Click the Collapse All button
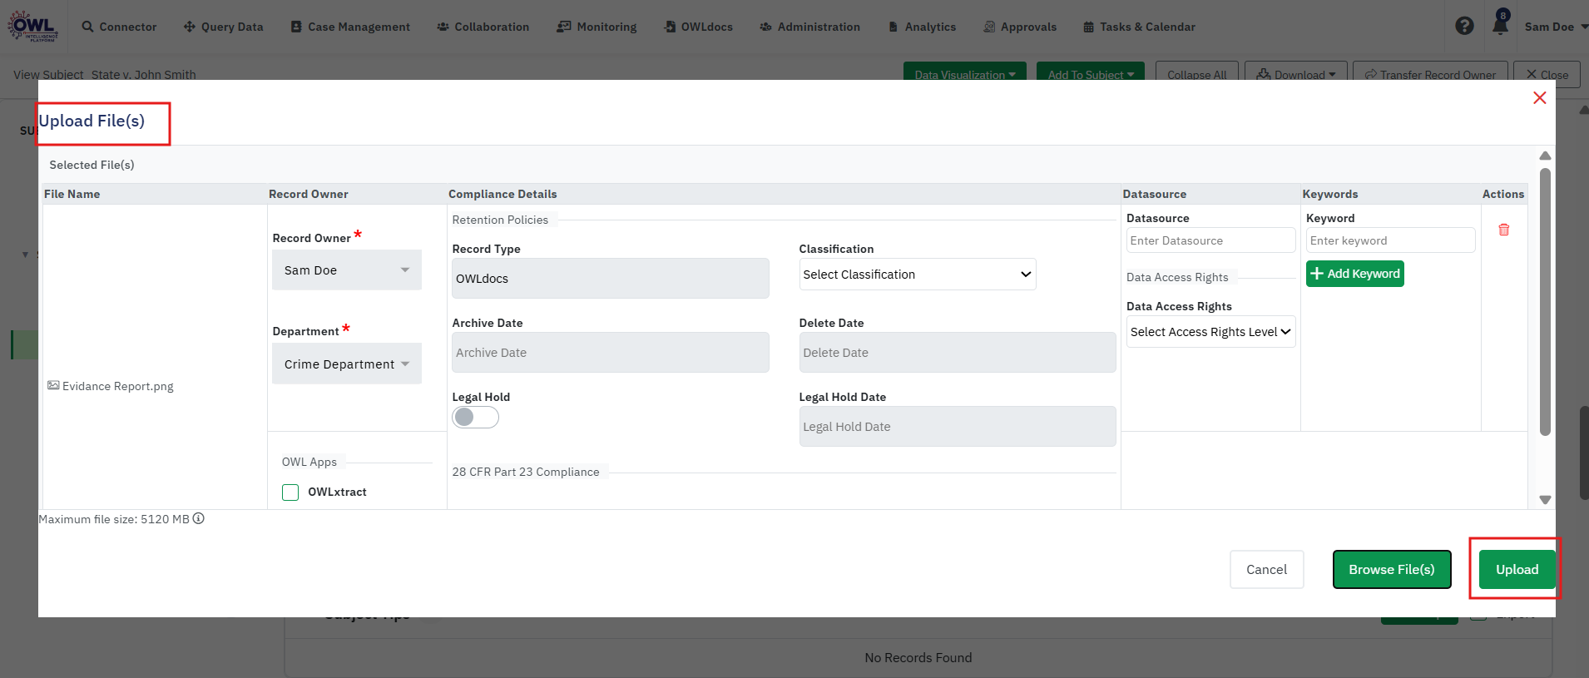1589x678 pixels. click(x=1196, y=73)
